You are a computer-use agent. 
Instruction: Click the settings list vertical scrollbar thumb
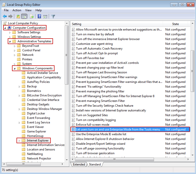[x=192, y=71]
